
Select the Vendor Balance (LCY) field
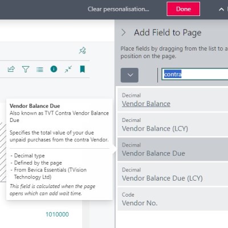(173, 125)
